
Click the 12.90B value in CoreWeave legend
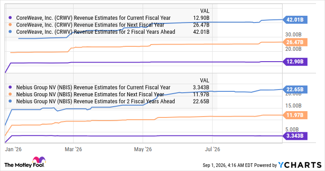(x=201, y=18)
